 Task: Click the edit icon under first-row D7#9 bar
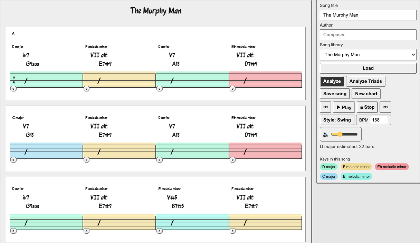232,89
